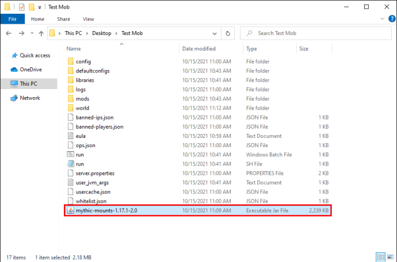This screenshot has height=262, width=397.
Task: Open Customize Quick Access Toolbar dropdown
Action: [40, 7]
